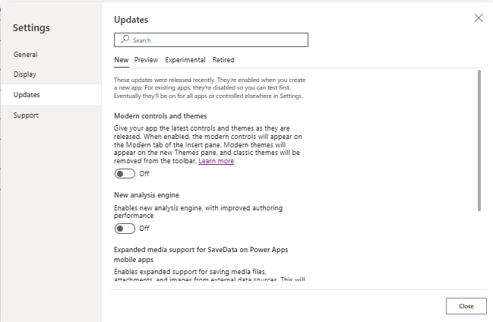This screenshot has width=493, height=322.
Task: Switch to the Preview tab
Action: (146, 60)
